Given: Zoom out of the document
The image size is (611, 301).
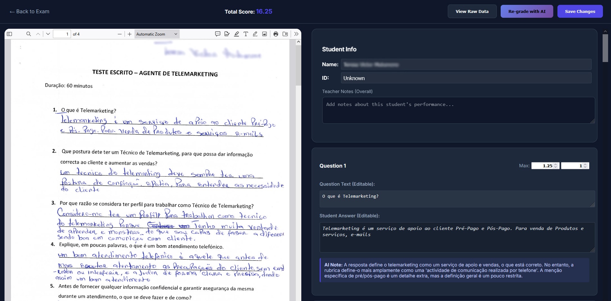Looking at the screenshot, I should click(x=119, y=34).
